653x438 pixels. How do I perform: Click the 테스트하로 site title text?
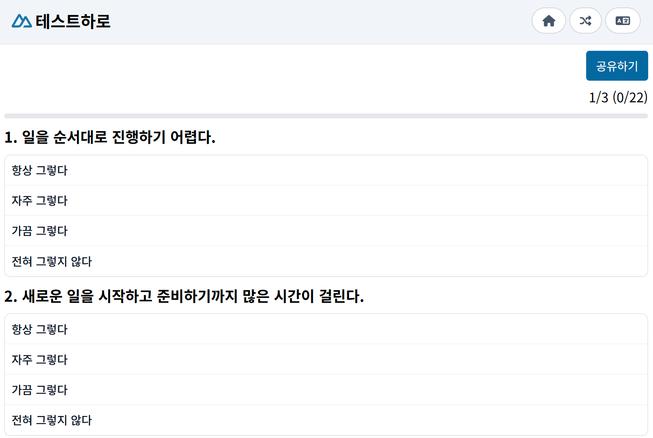pyautogui.click(x=73, y=21)
